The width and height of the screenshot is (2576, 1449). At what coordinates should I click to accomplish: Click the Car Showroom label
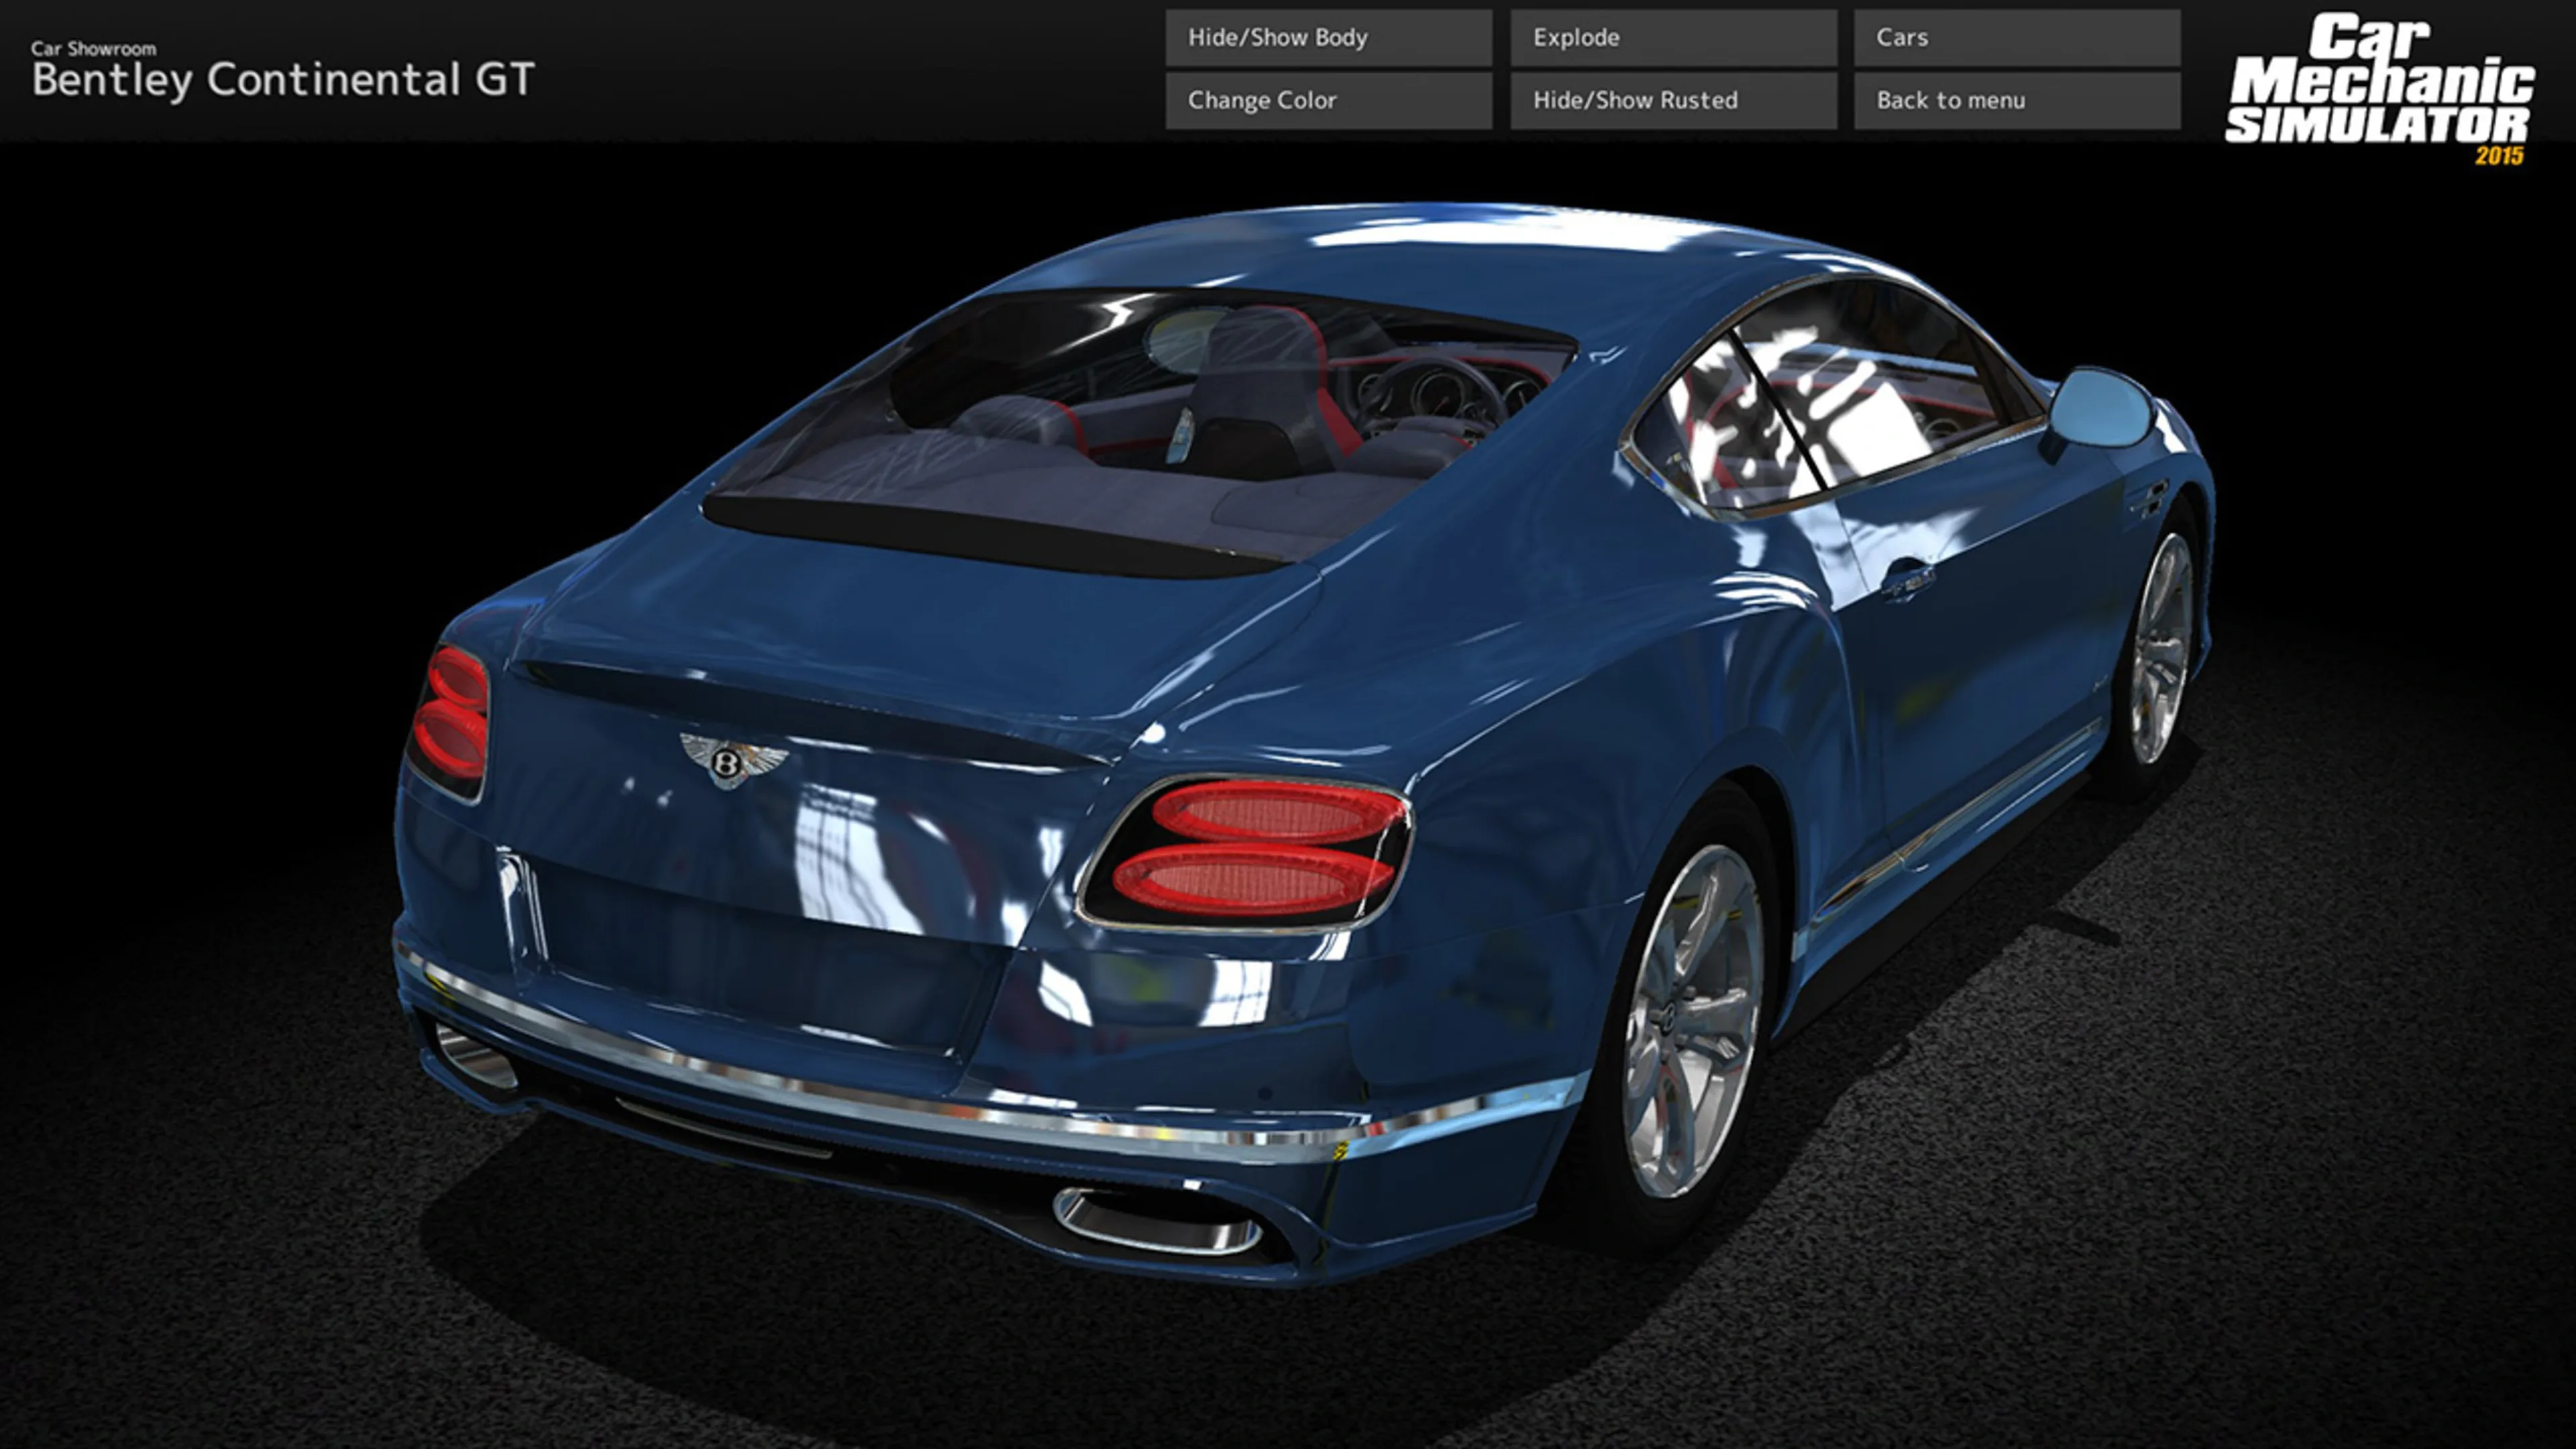tap(93, 48)
